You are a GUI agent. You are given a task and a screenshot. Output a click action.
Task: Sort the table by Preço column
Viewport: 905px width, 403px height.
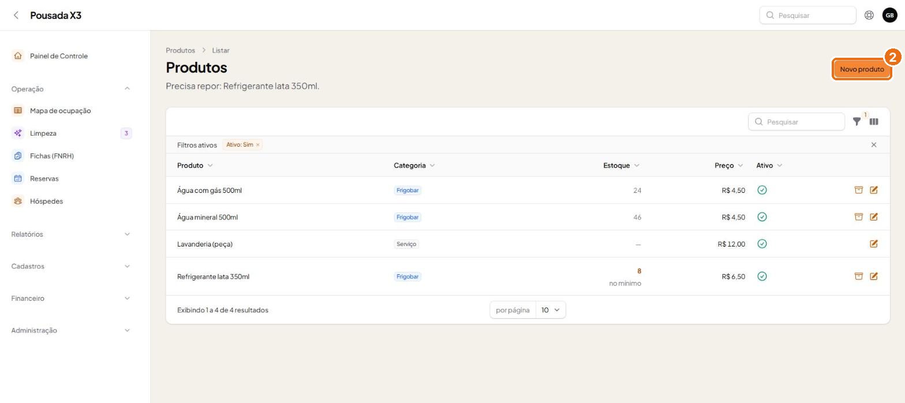[x=729, y=166]
